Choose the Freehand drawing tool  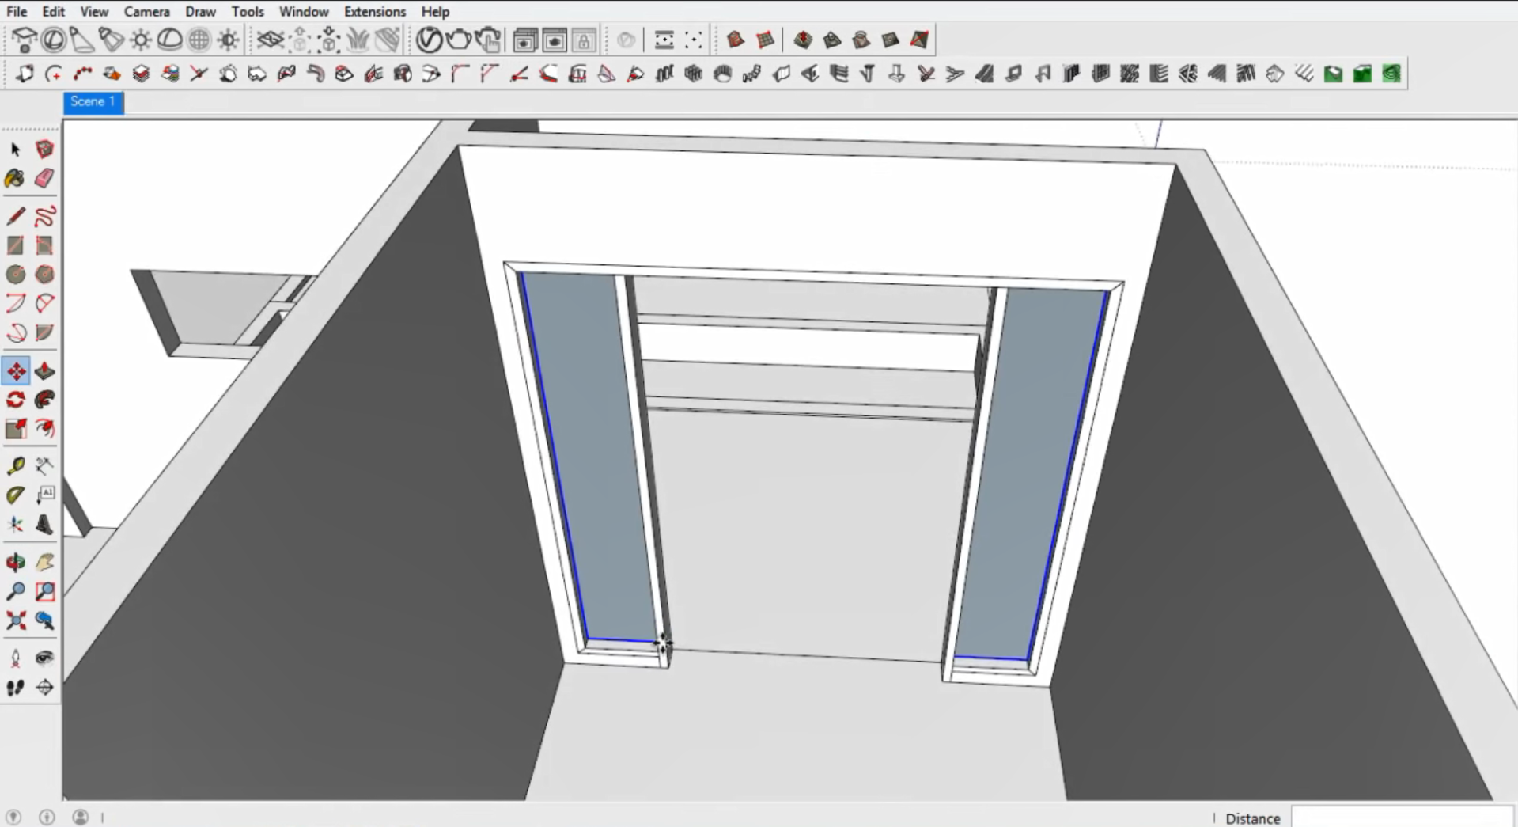(44, 216)
